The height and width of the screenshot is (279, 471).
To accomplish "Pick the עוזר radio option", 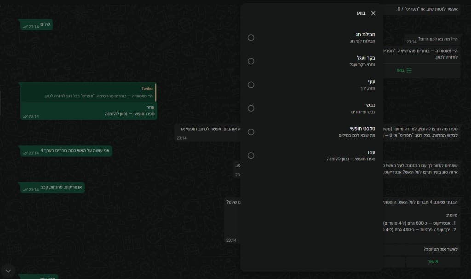I will click(x=251, y=155).
